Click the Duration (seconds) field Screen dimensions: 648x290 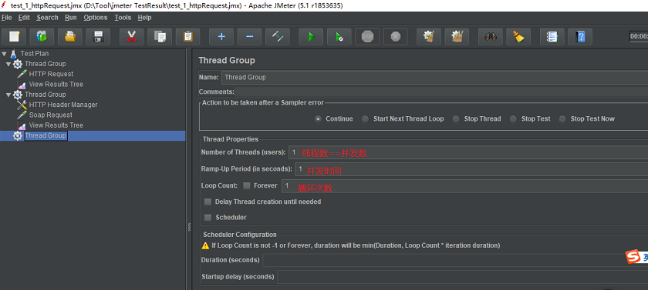pos(455,260)
